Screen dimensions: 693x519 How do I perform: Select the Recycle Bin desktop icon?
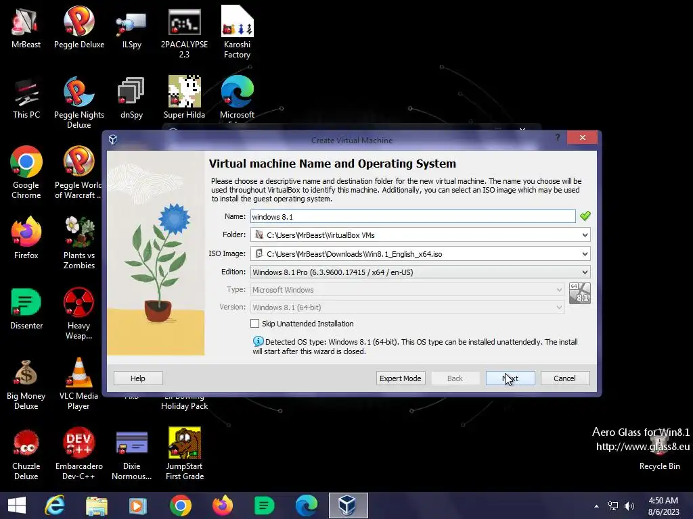point(659,450)
